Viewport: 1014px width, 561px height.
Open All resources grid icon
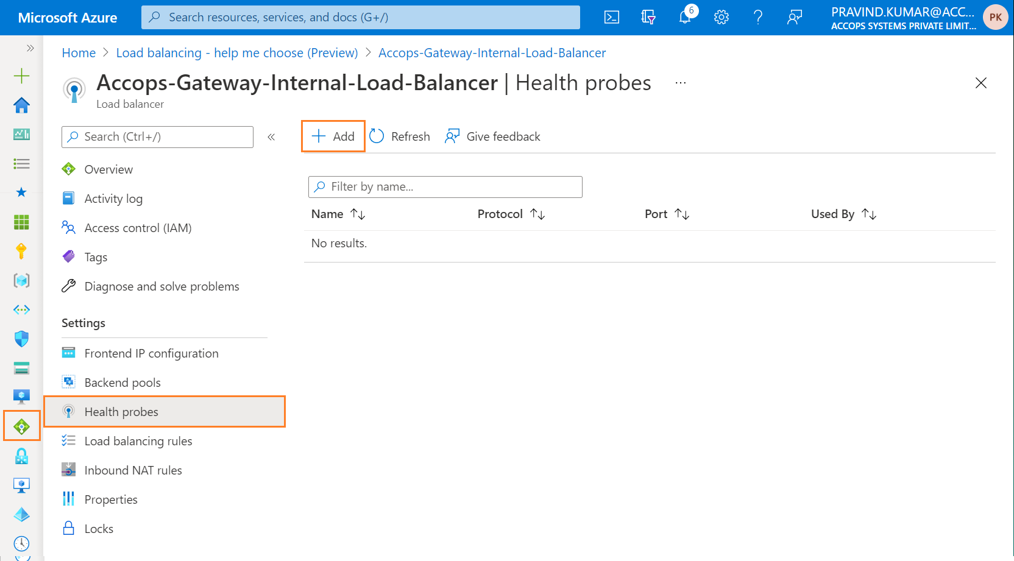21,222
